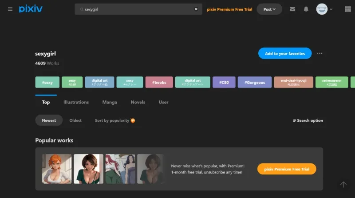Open the Post dropdown button
This screenshot has height=198, width=355.
pyautogui.click(x=269, y=9)
